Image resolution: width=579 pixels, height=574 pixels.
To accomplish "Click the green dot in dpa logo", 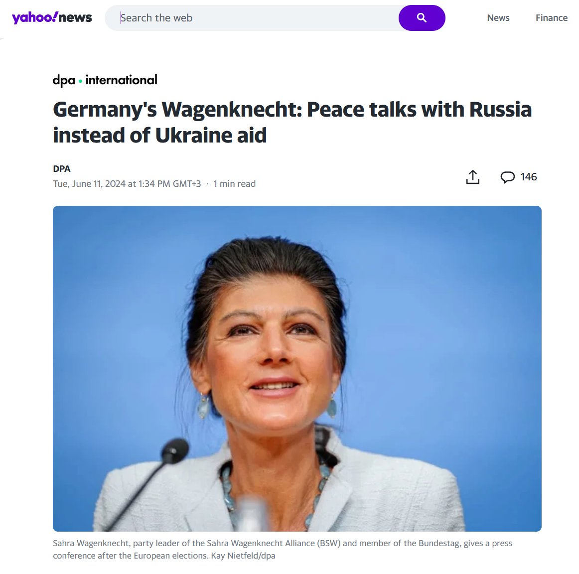I will tap(80, 81).
